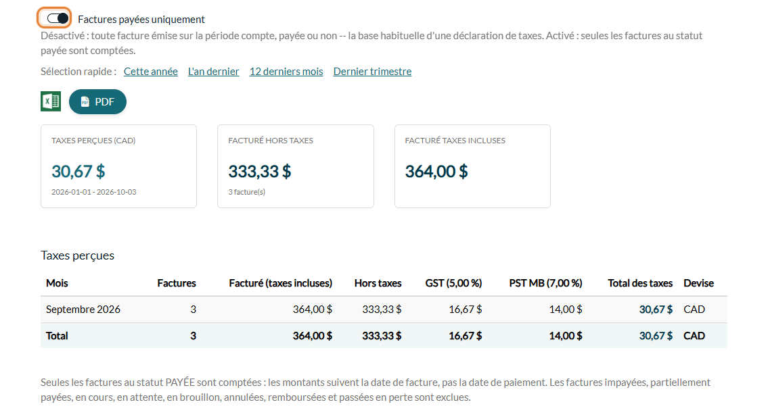This screenshot has width=768, height=415.
Task: Click the Hors taxes amount in the Total row
Action: (382, 336)
